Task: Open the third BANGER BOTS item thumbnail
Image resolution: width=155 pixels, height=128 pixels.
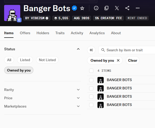Action: click(x=101, y=97)
